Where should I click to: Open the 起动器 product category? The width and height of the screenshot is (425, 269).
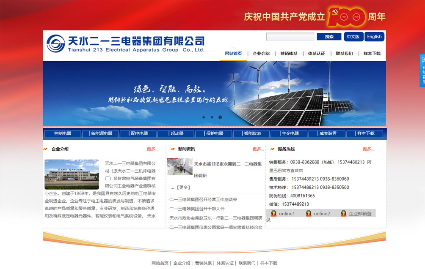(x=176, y=133)
